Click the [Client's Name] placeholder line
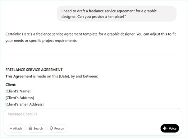The image size is (188, 138). 18,91
